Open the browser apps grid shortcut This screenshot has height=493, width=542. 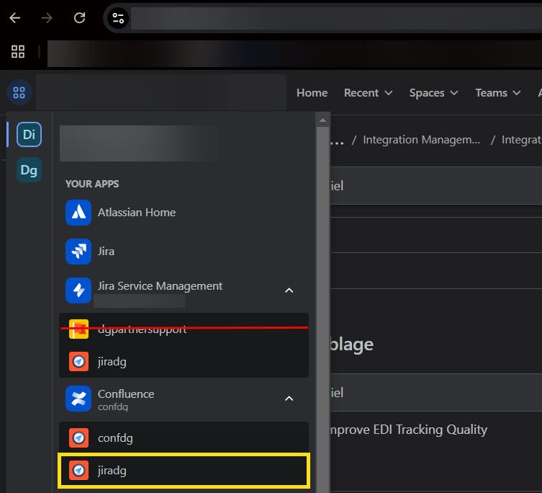(18, 51)
